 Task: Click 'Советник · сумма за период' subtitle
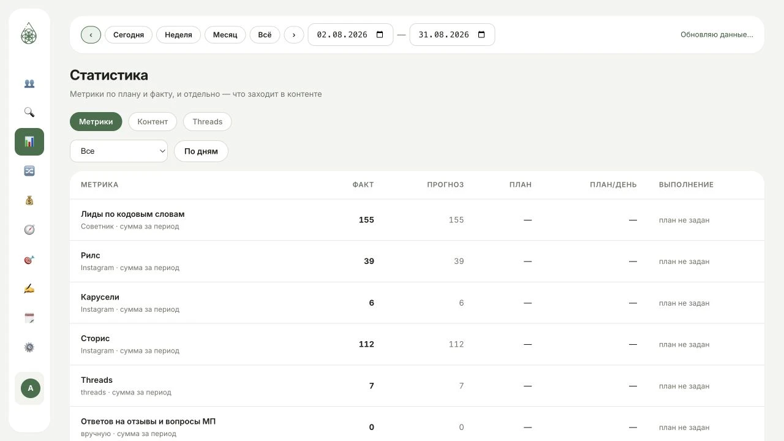click(x=130, y=227)
